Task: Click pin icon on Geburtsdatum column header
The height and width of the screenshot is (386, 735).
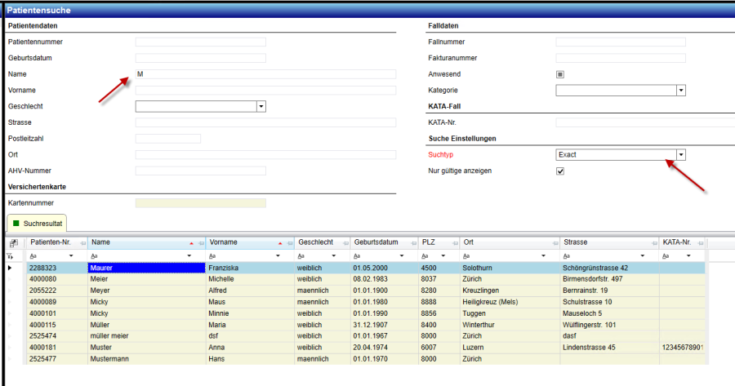Action: 413,242
